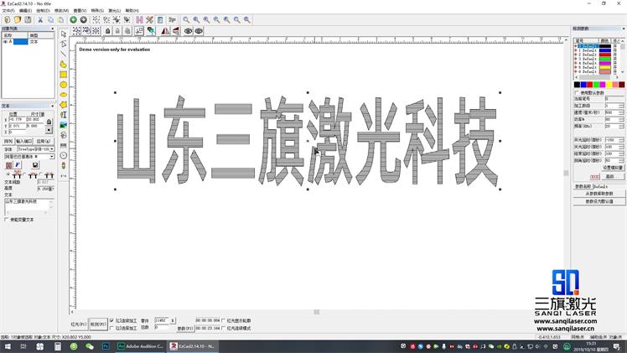This screenshot has width=627, height=353.
Task: Click the 标刻(F2) mark button
Action: tap(98, 324)
